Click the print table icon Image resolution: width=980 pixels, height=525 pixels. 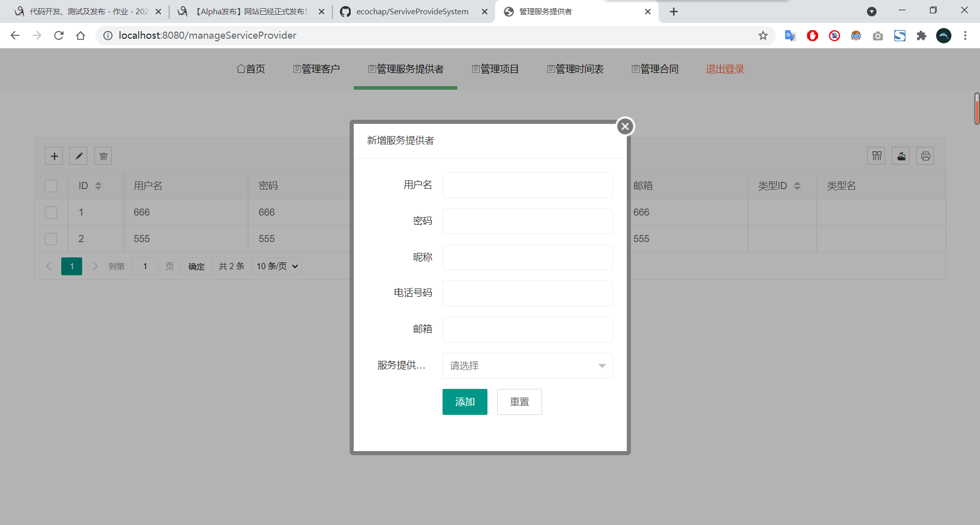(925, 156)
